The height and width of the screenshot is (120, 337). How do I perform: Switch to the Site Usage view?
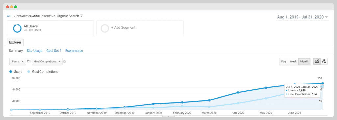(x=35, y=51)
